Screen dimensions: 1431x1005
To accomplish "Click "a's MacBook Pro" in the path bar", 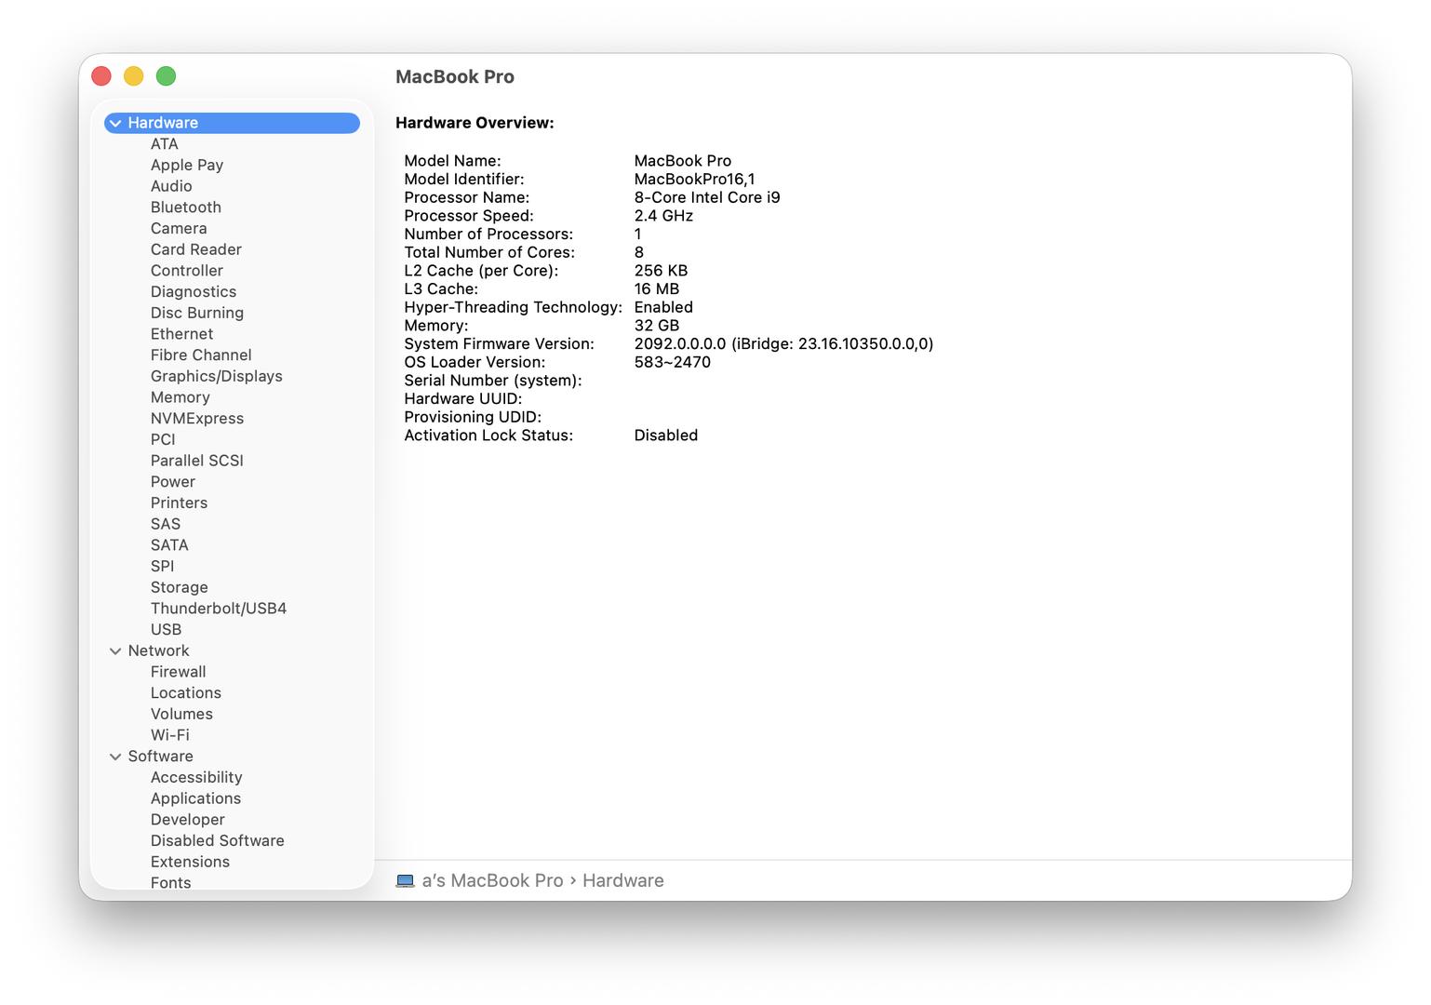I will (x=492, y=880).
